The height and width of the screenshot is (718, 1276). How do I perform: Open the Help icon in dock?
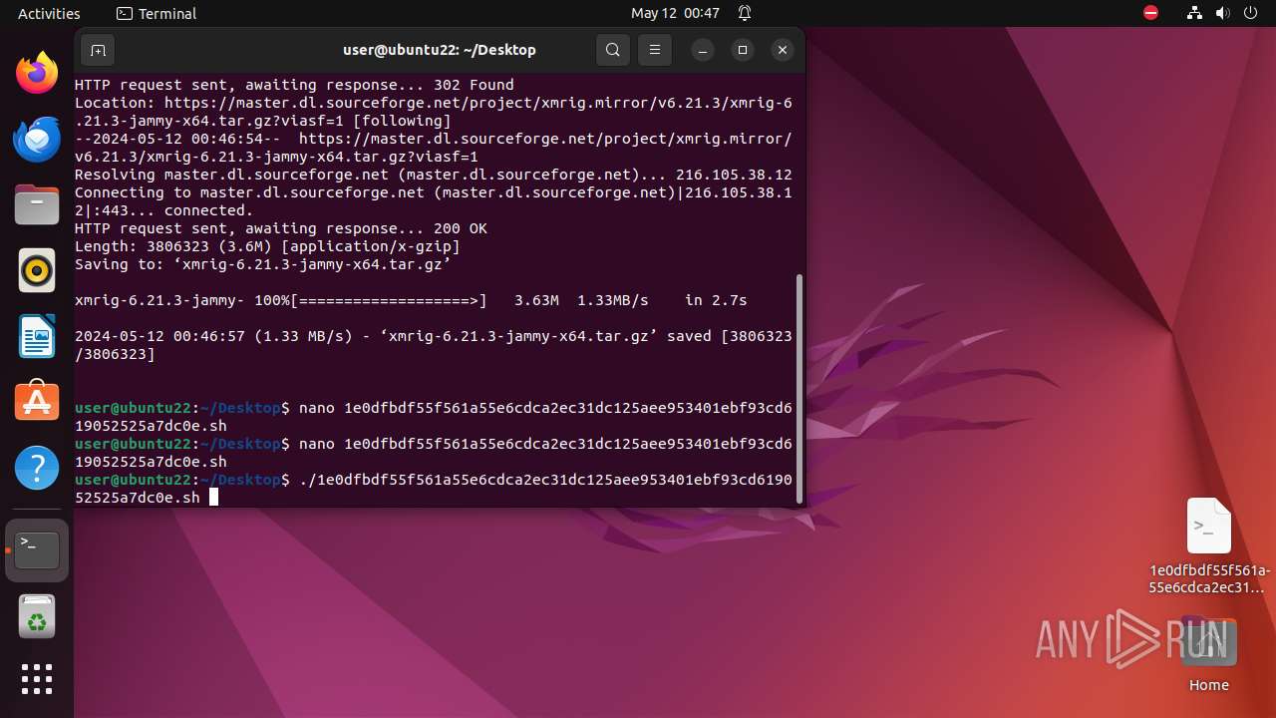click(37, 468)
